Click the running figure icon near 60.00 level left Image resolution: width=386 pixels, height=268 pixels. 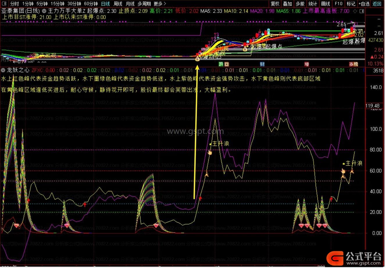207,174
